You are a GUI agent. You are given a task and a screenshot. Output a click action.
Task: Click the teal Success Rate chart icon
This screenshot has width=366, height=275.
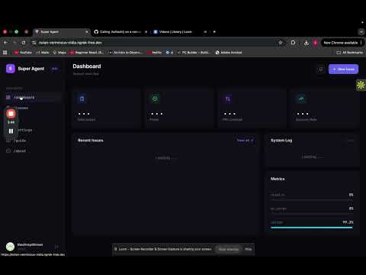[301, 99]
